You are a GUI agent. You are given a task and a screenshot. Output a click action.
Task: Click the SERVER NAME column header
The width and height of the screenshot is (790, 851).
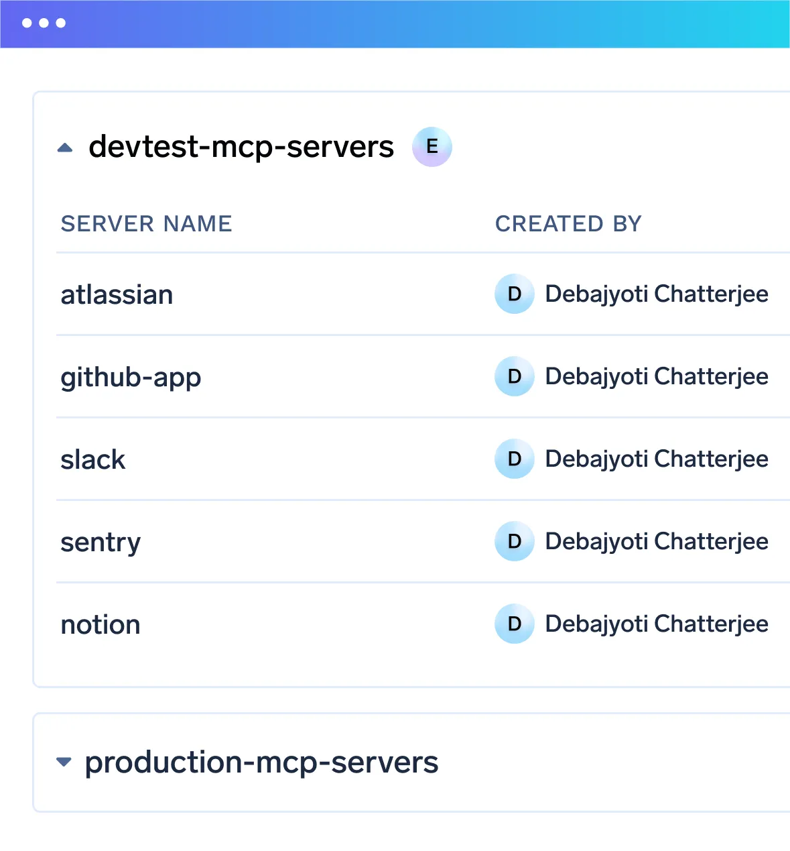pos(147,223)
